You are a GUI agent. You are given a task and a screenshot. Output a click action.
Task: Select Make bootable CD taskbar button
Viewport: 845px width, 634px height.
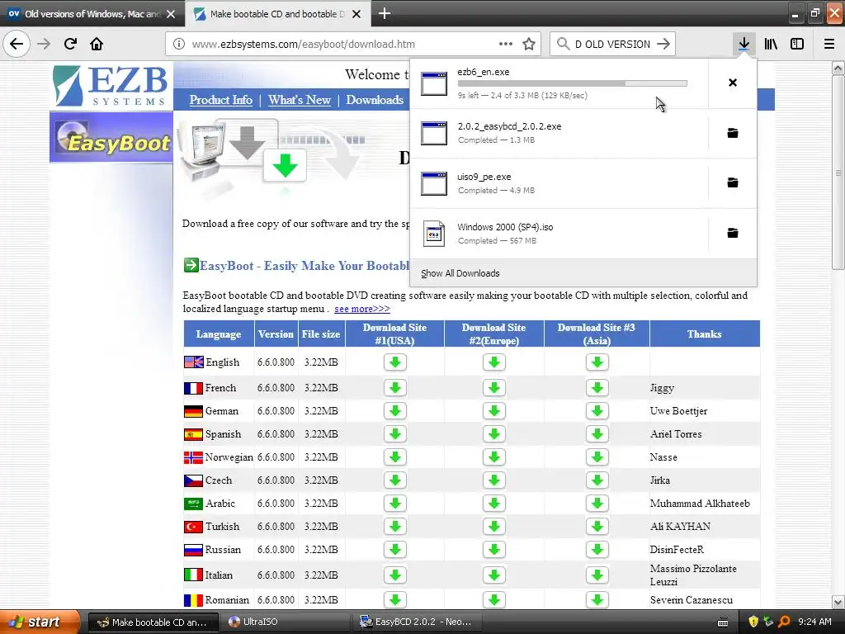[x=153, y=622]
